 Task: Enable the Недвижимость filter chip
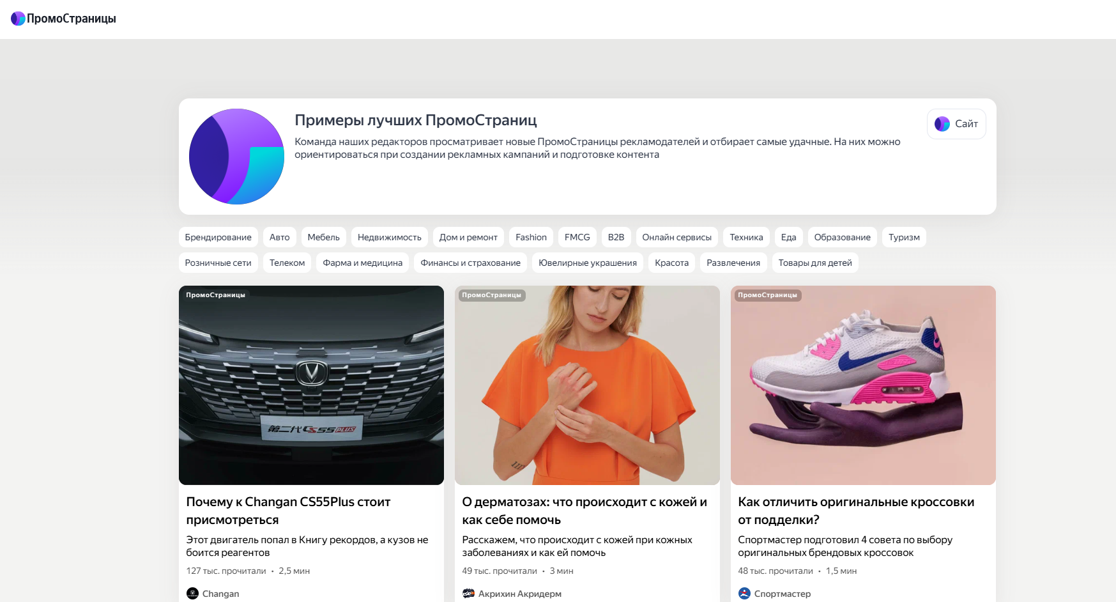click(x=389, y=237)
